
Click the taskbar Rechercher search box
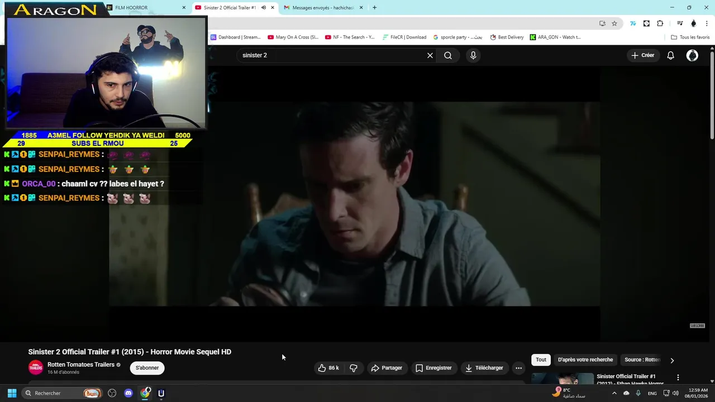pyautogui.click(x=62, y=393)
